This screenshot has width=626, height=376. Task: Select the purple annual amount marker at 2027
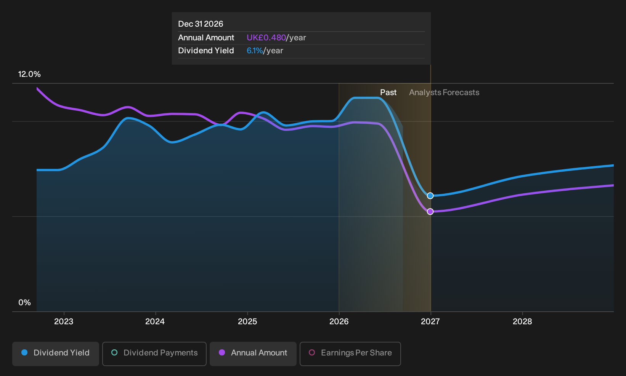pyautogui.click(x=430, y=212)
